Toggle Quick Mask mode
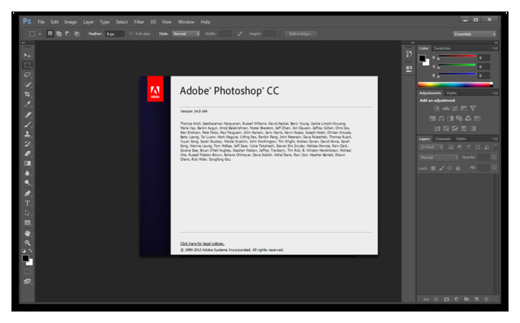This screenshot has width=520, height=323. 28,272
